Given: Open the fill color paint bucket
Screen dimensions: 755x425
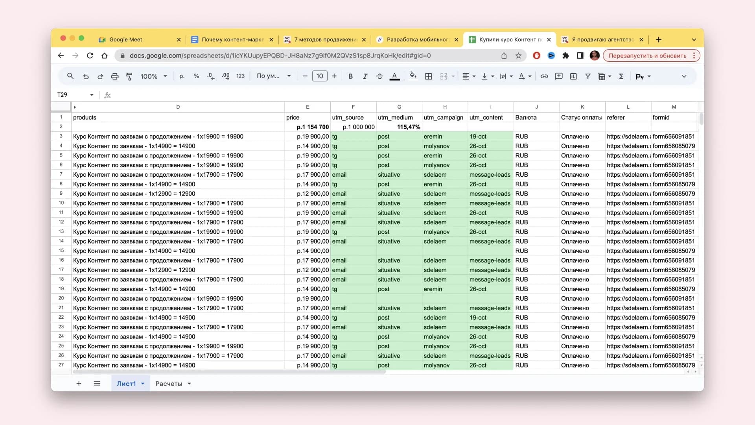Looking at the screenshot, I should (412, 76).
